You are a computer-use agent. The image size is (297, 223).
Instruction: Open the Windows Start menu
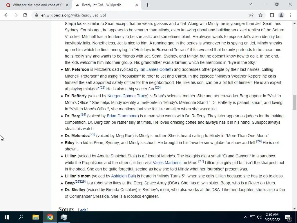tap(7, 217)
